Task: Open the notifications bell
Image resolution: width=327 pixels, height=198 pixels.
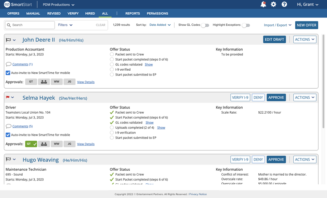Action: click(263, 4)
